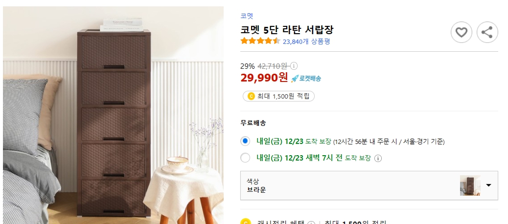508x224 pixels.
Task: Click the orange star rating icons
Action: click(260, 41)
